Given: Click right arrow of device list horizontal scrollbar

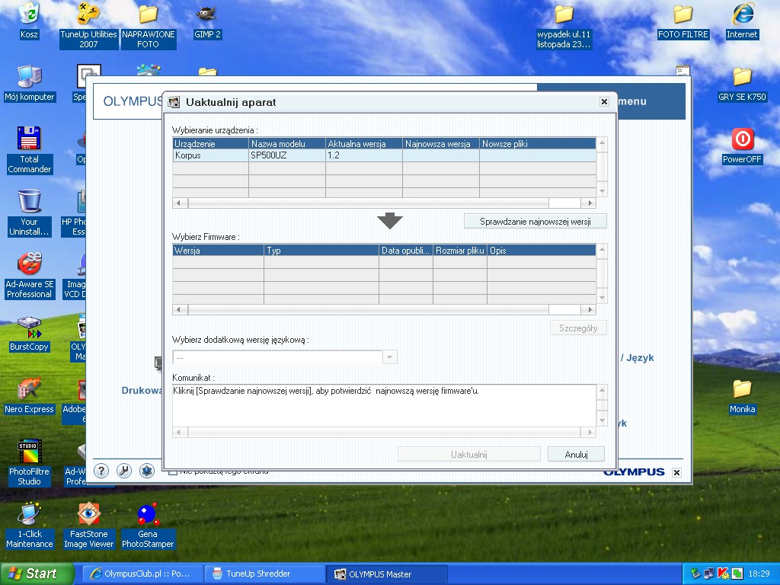Looking at the screenshot, I should [590, 203].
